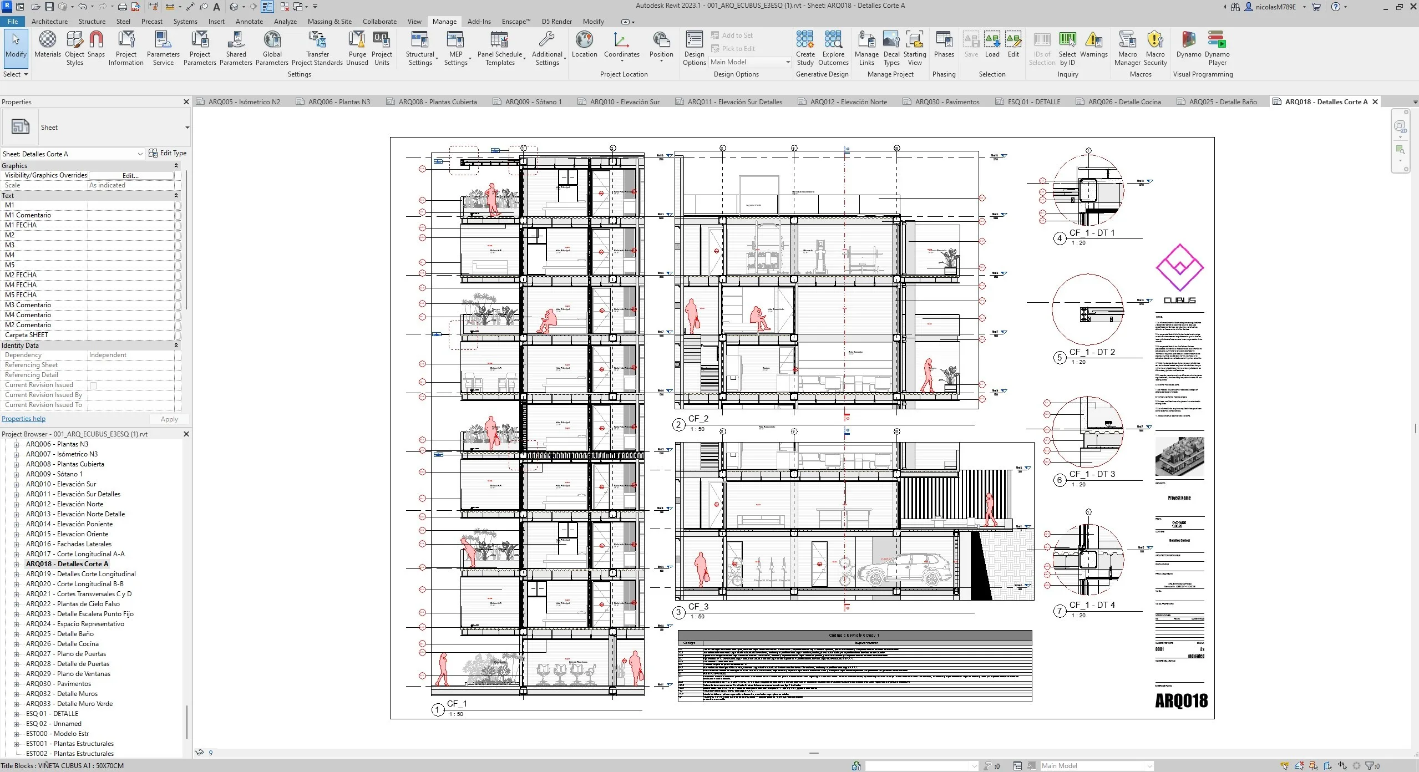The height and width of the screenshot is (772, 1419).
Task: Launch Dynamo
Action: 1188,44
